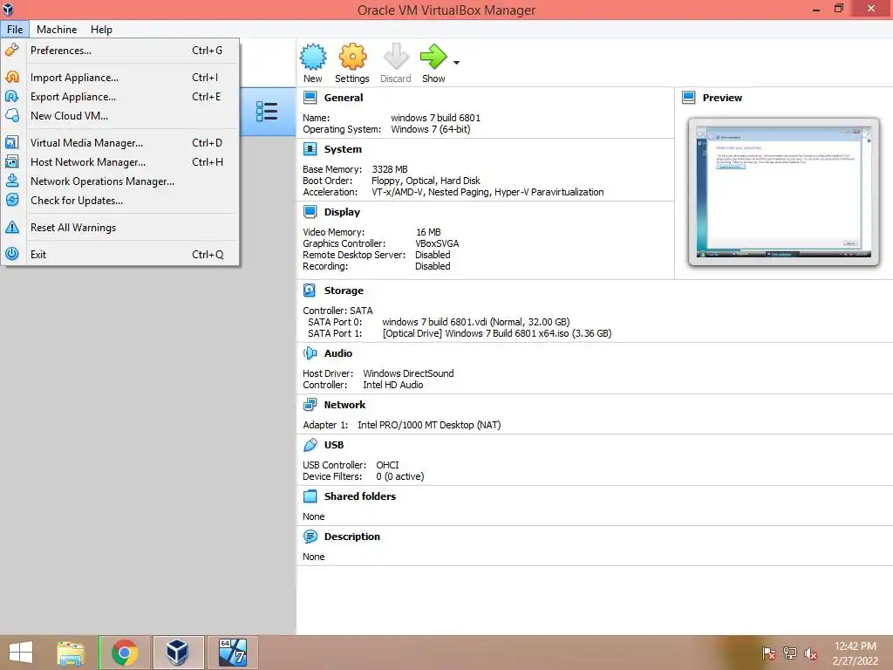Click the Storage section heading
Image resolution: width=893 pixels, height=670 pixels.
tap(344, 291)
